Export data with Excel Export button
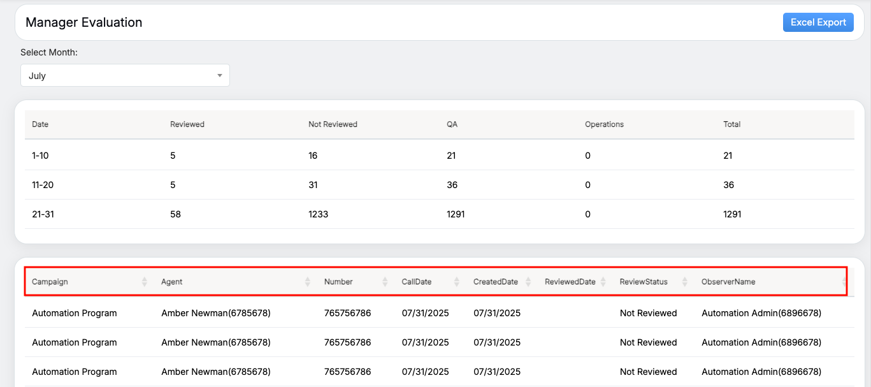The image size is (871, 387). coord(818,22)
